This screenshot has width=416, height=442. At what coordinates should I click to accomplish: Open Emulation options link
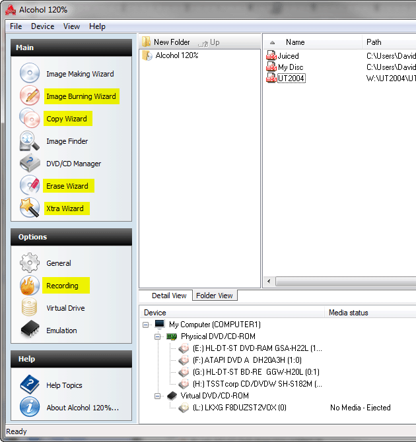tap(61, 331)
